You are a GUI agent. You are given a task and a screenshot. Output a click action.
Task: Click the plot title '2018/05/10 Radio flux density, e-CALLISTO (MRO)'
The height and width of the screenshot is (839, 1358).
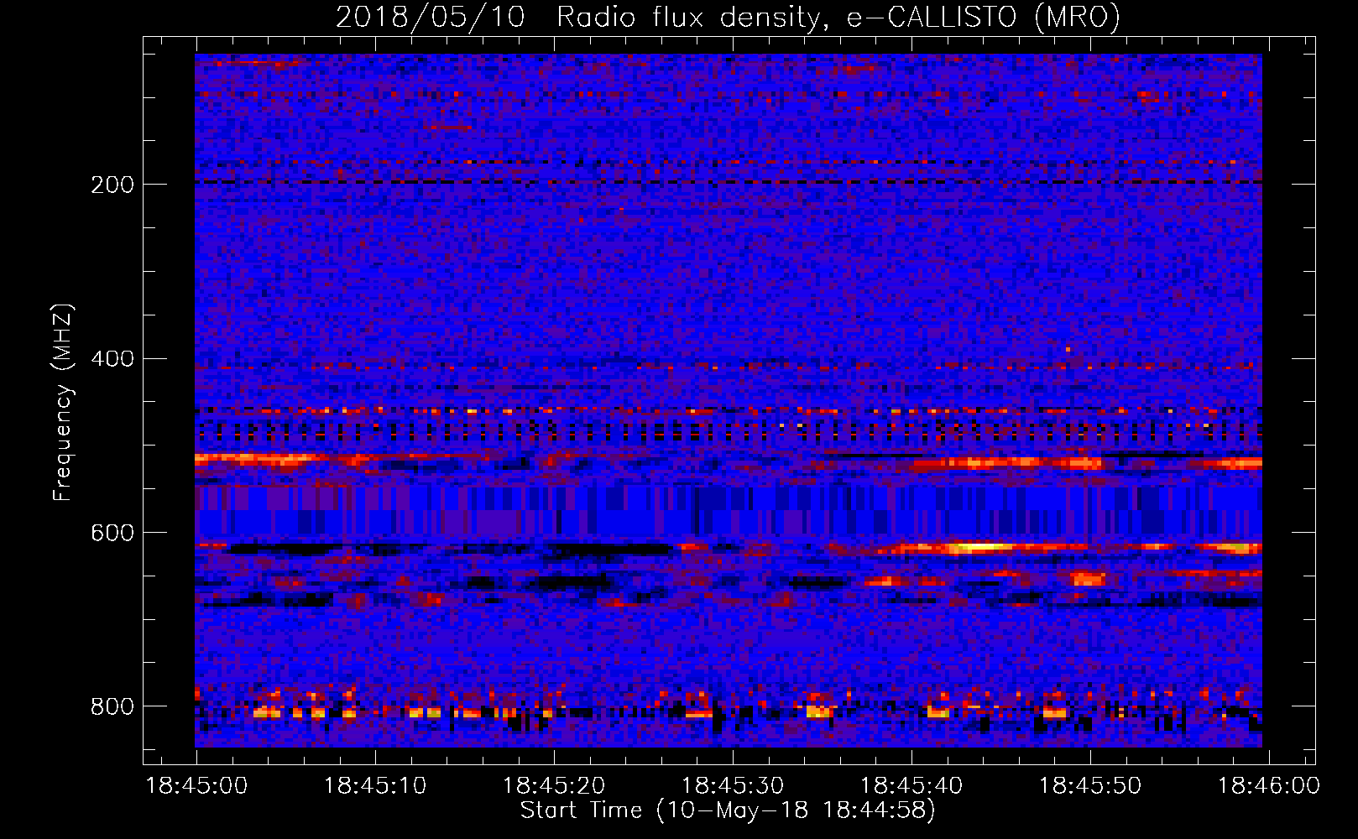tap(728, 17)
